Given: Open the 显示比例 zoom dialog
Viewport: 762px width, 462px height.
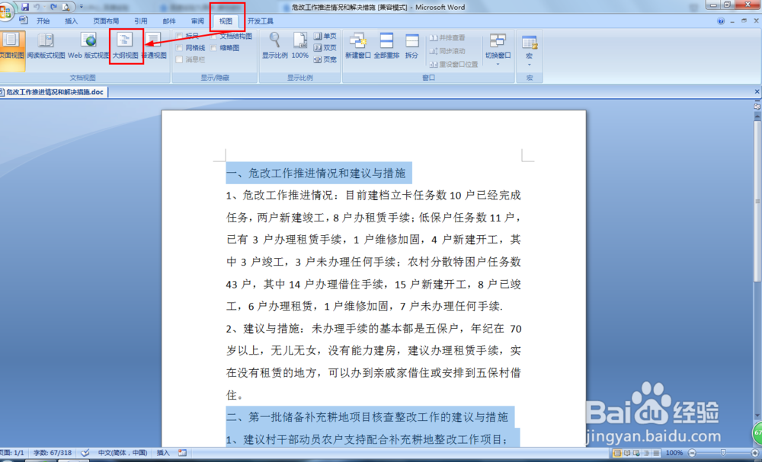Looking at the screenshot, I should coord(274,46).
